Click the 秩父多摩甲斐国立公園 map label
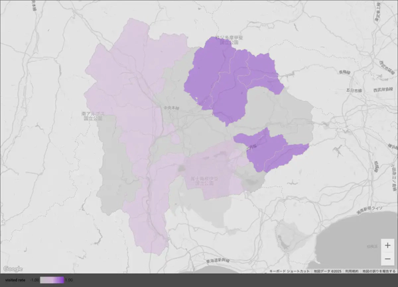This screenshot has height=287, width=398. pyautogui.click(x=226, y=40)
